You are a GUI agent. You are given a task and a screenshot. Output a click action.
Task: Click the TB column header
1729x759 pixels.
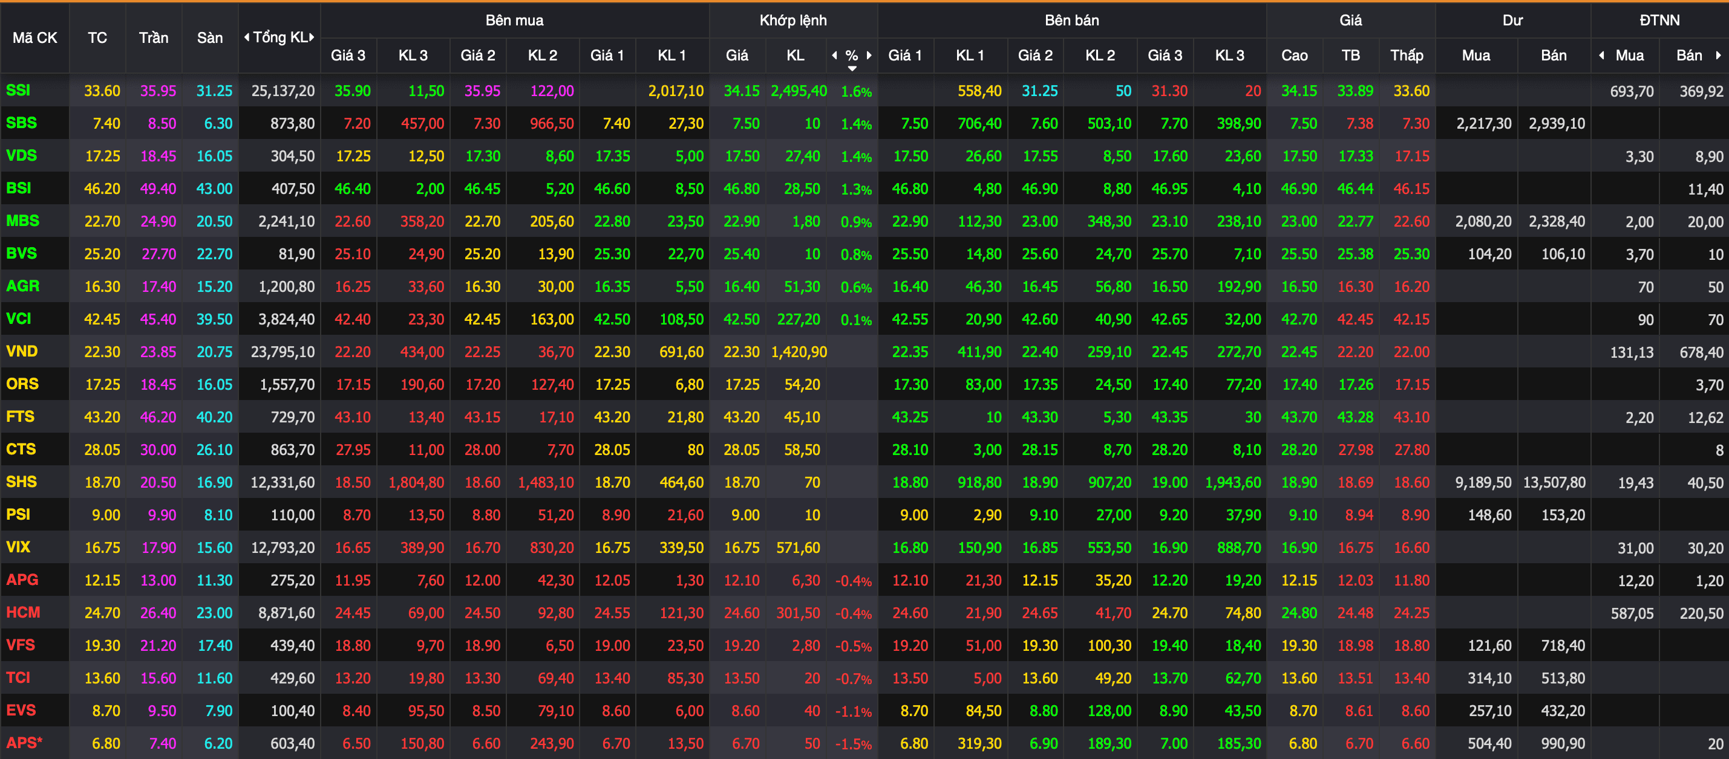[1350, 56]
